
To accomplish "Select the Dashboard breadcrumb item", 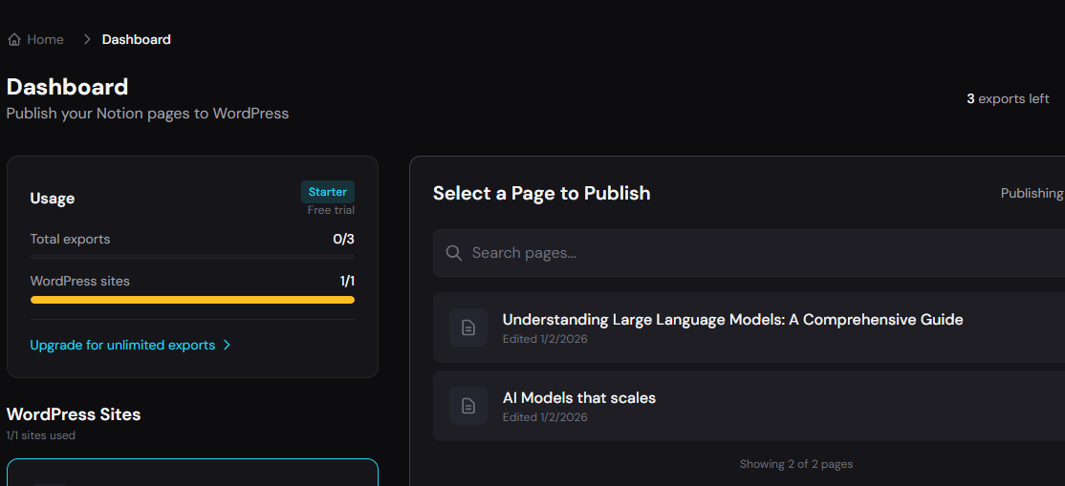I will coord(136,39).
